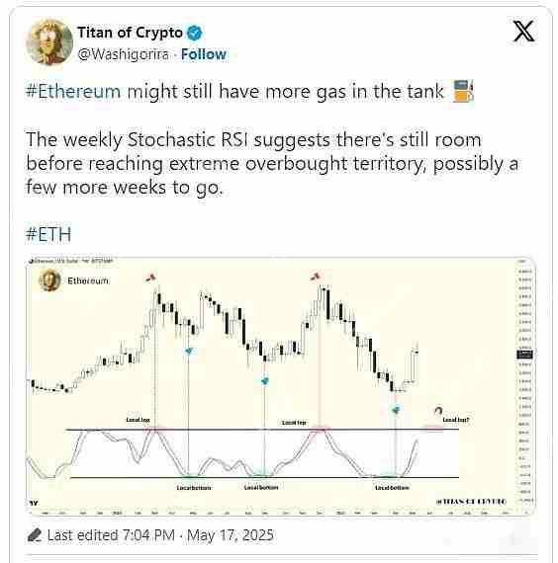Click the Titan of Crypto profile avatar
This screenshot has width=558, height=563.
click(49, 42)
